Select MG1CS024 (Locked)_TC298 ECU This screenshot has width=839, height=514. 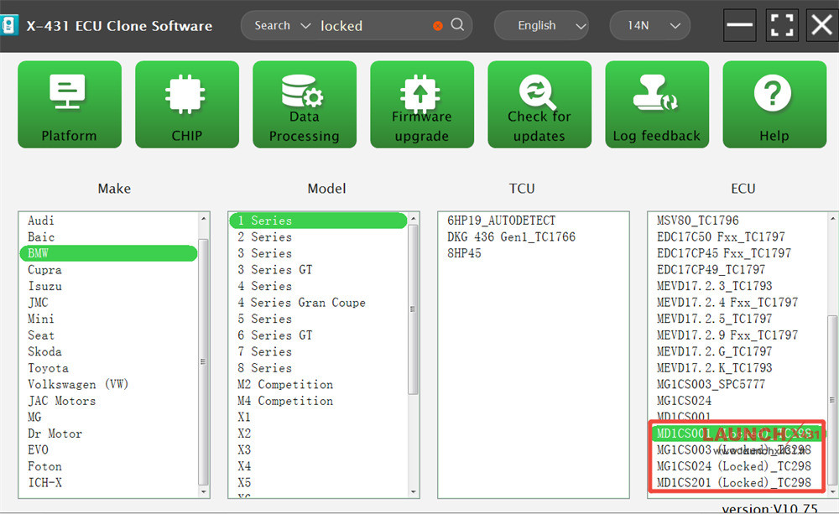coord(734,466)
